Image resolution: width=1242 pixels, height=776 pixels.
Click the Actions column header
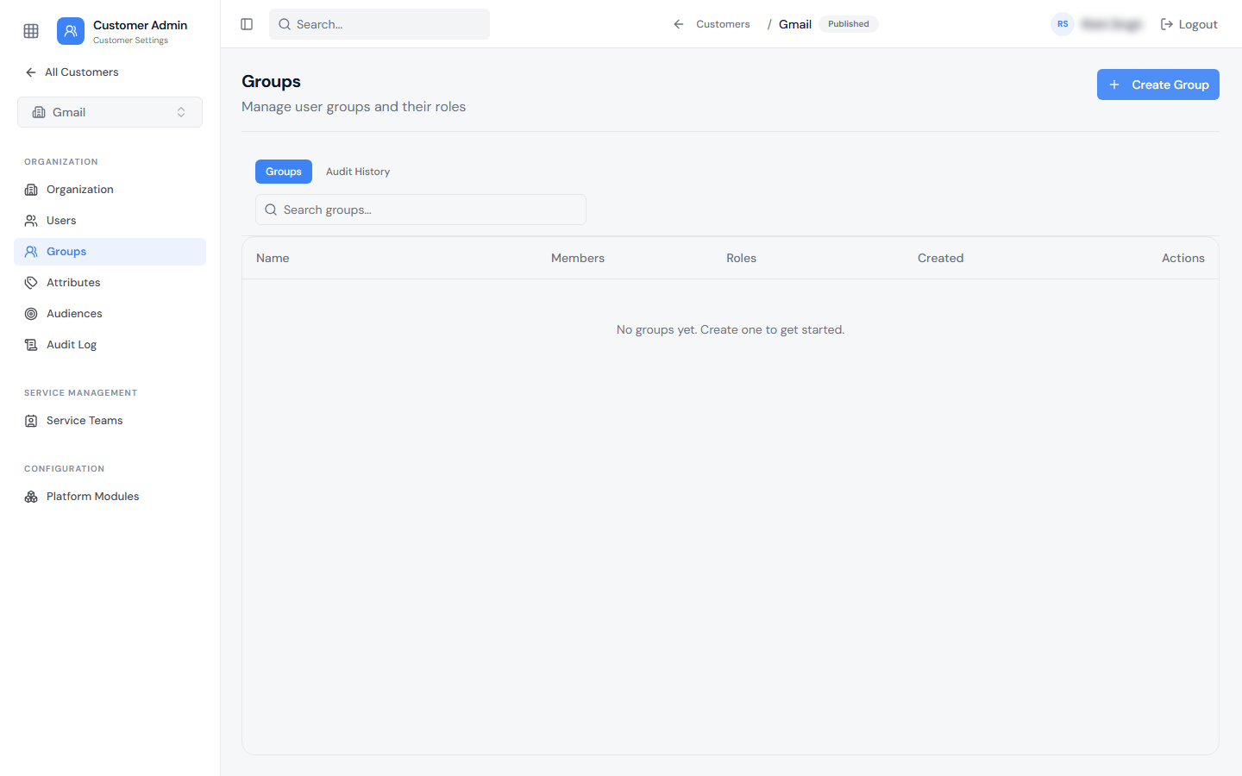point(1182,258)
